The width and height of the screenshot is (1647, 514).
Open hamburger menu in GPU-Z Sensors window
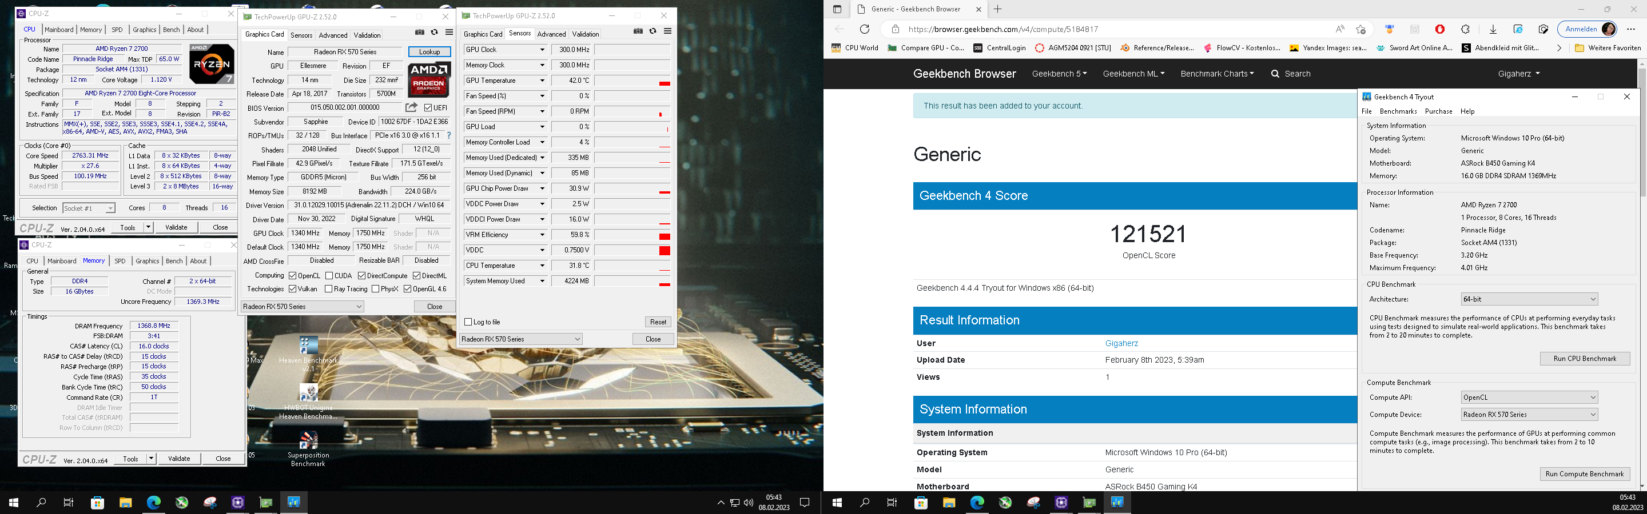coord(667,31)
